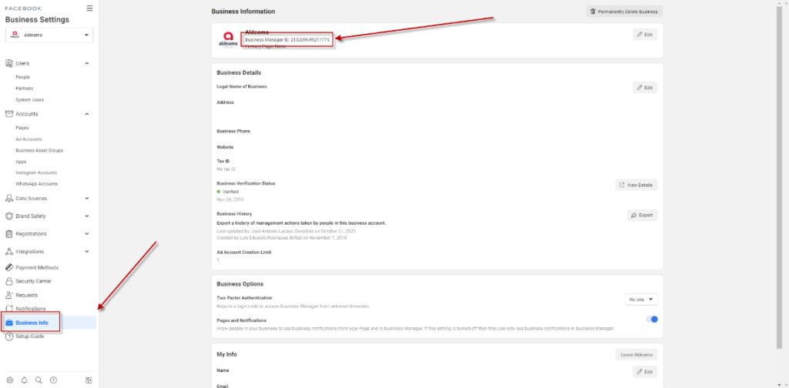
Task: Click the collapse panel icon at sidebar bottom-right
Action: point(89,380)
